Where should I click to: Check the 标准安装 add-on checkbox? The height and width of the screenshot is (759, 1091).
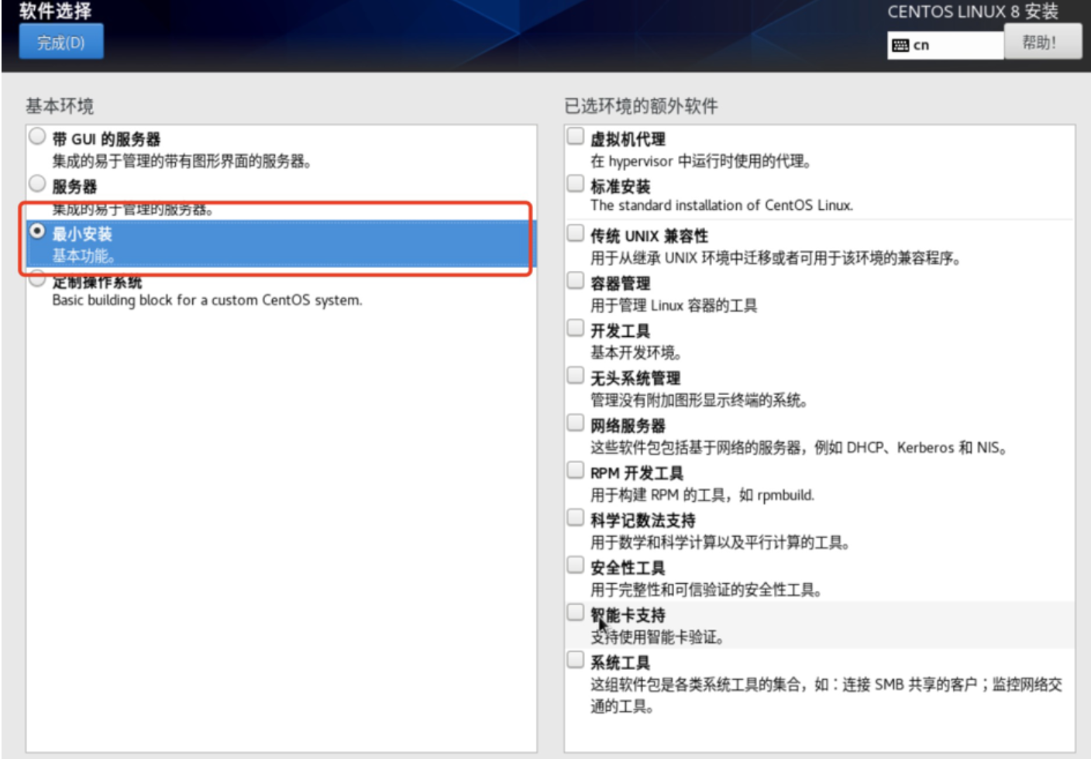click(x=575, y=184)
